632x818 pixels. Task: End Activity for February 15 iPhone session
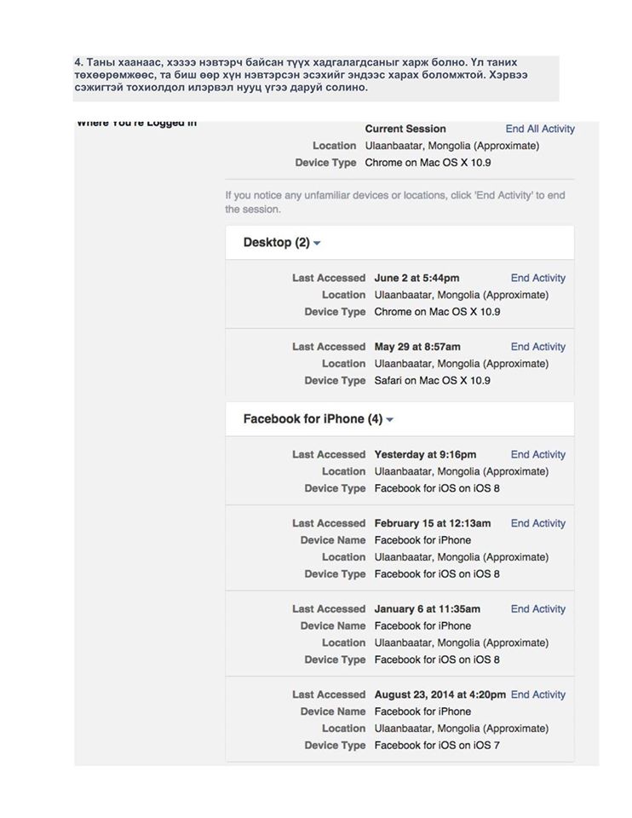(x=537, y=523)
